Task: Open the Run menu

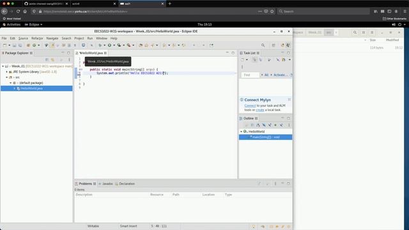Action: (x=90, y=38)
